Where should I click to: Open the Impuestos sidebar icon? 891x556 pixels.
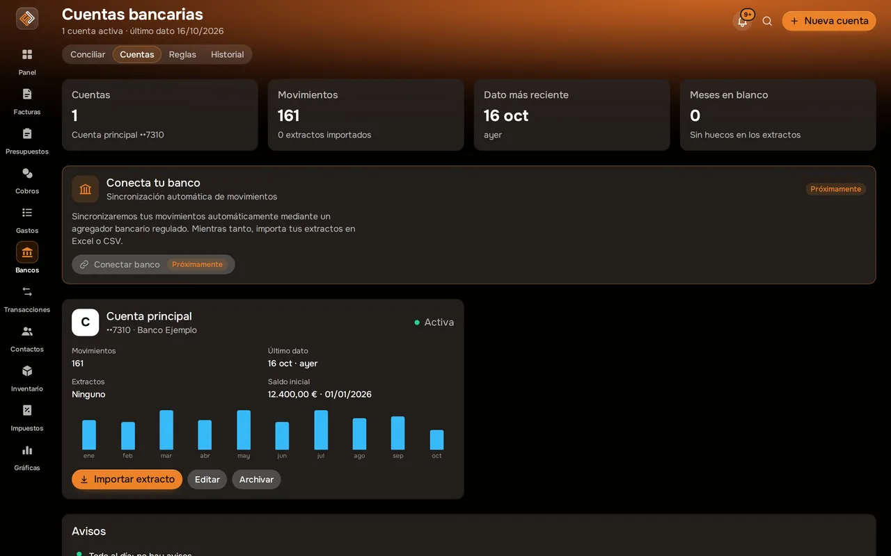point(27,411)
